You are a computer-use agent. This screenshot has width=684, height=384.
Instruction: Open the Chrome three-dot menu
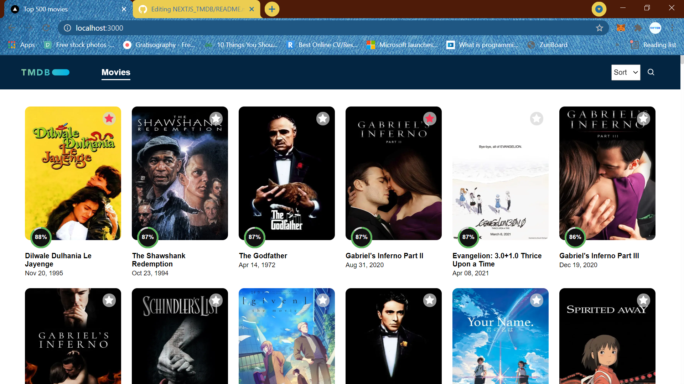coord(672,28)
